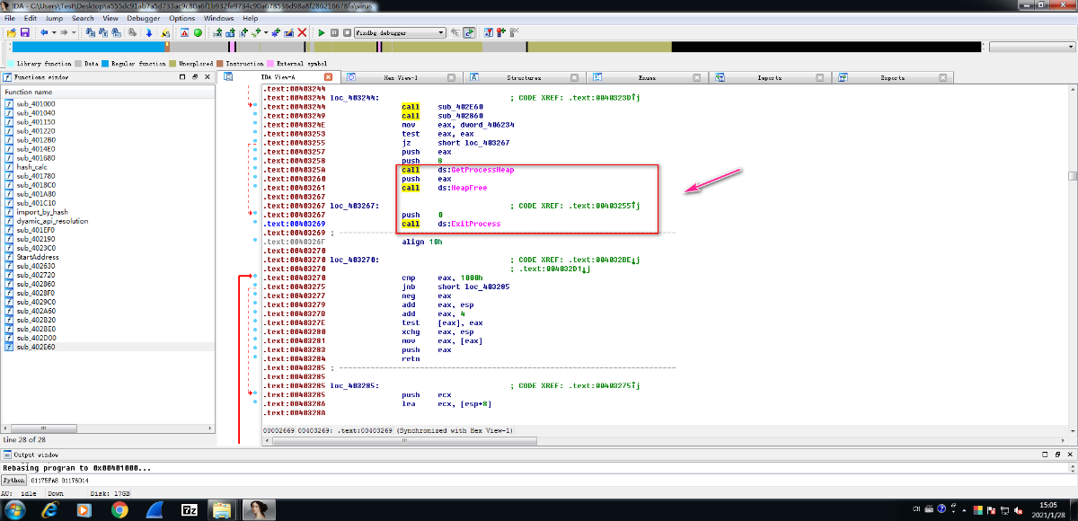Click the Python button in output window
The height and width of the screenshot is (521, 1078).
(x=14, y=481)
